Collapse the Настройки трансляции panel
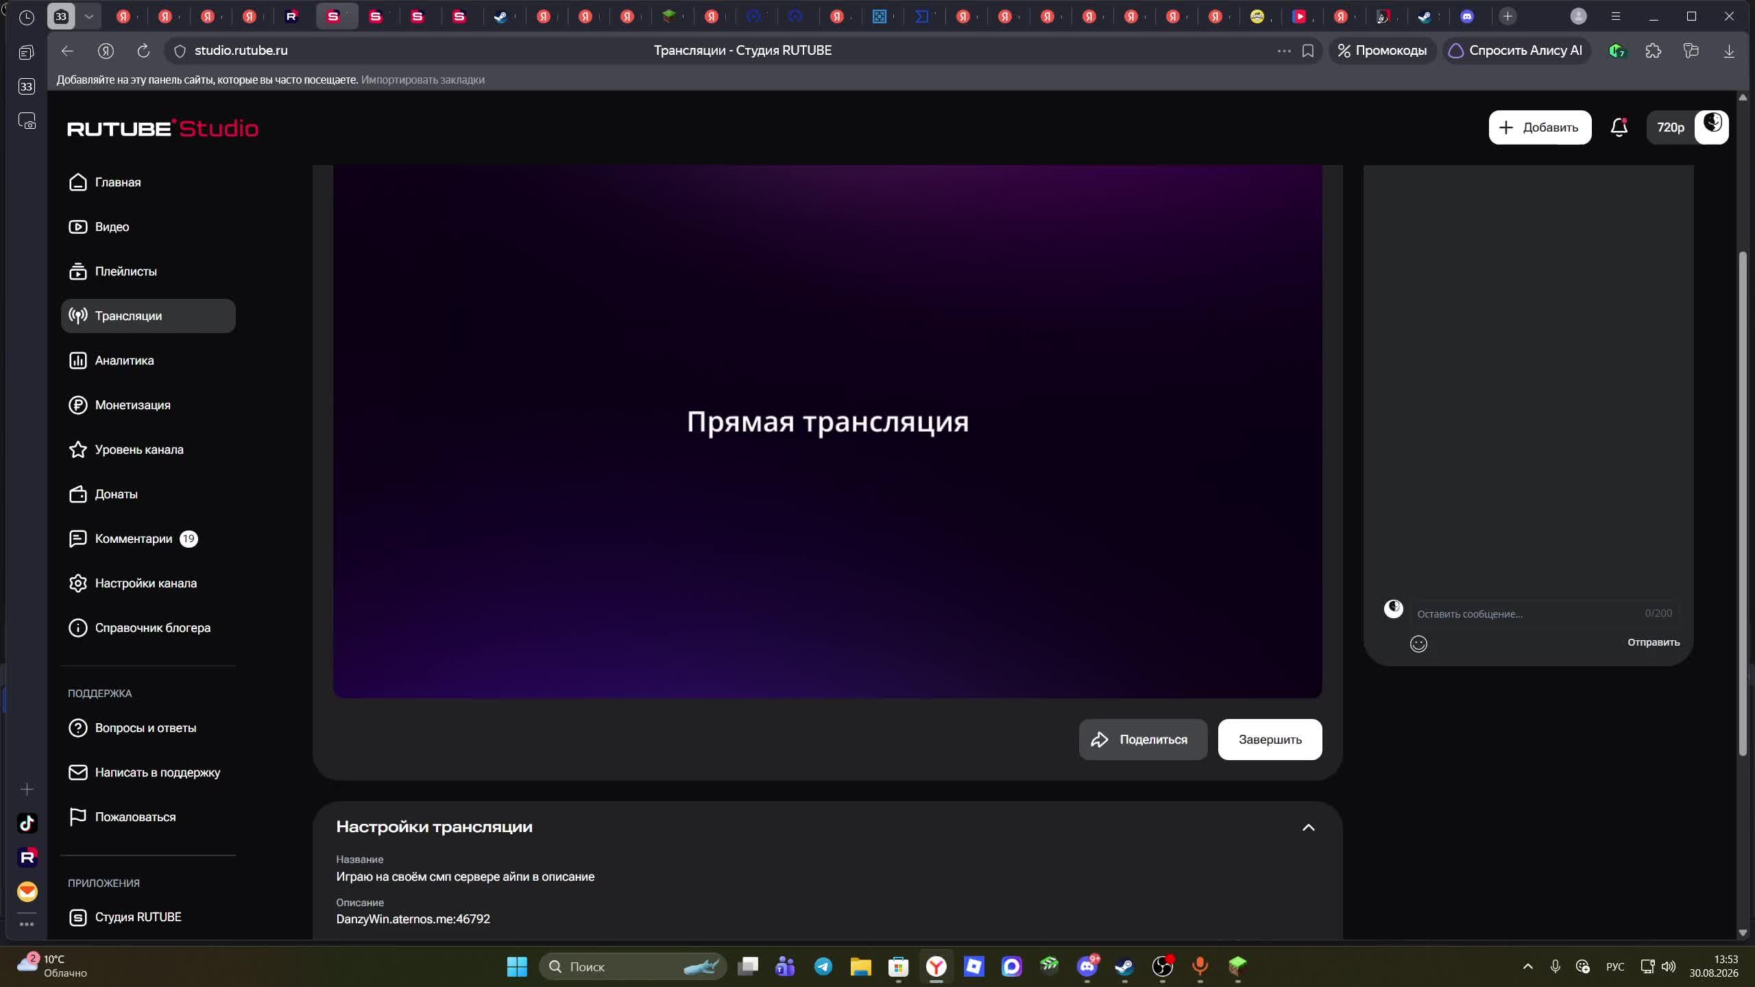 1308,827
